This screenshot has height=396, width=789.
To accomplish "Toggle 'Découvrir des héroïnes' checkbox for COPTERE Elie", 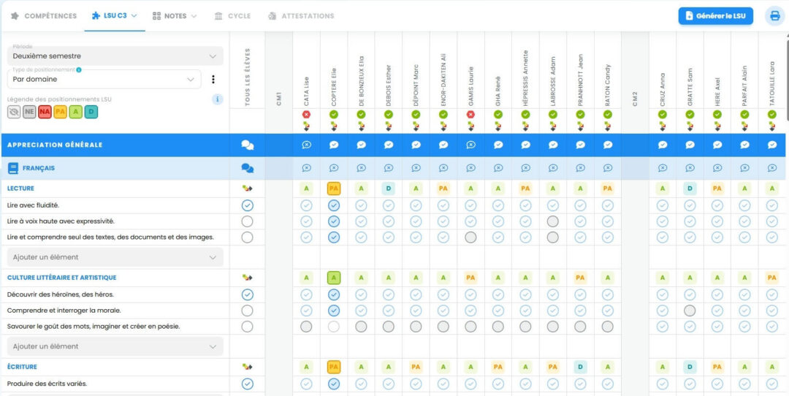I will 334,294.
